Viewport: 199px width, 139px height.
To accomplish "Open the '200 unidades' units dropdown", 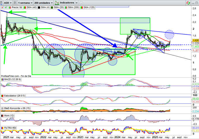I will point(43,3).
